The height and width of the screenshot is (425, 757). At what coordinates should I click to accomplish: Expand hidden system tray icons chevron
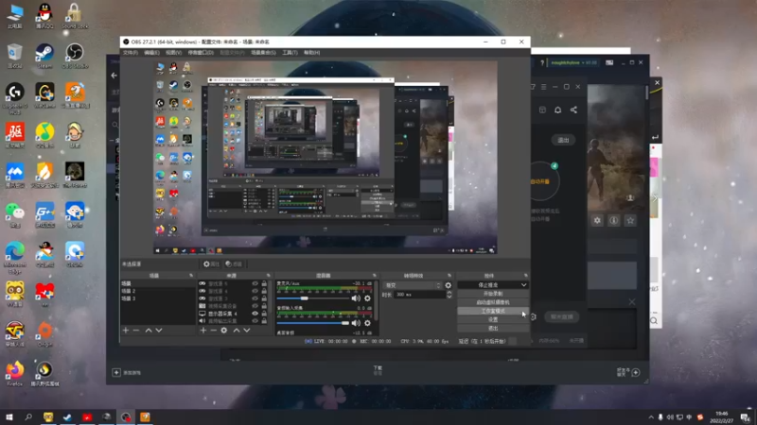[x=651, y=417]
